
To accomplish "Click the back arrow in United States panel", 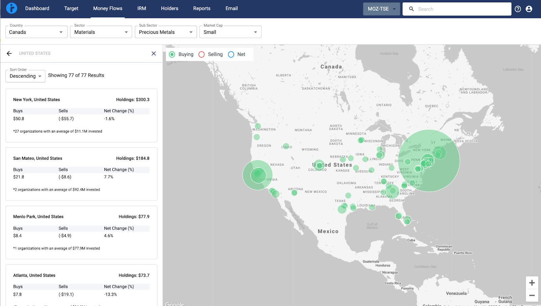I will (x=9, y=53).
